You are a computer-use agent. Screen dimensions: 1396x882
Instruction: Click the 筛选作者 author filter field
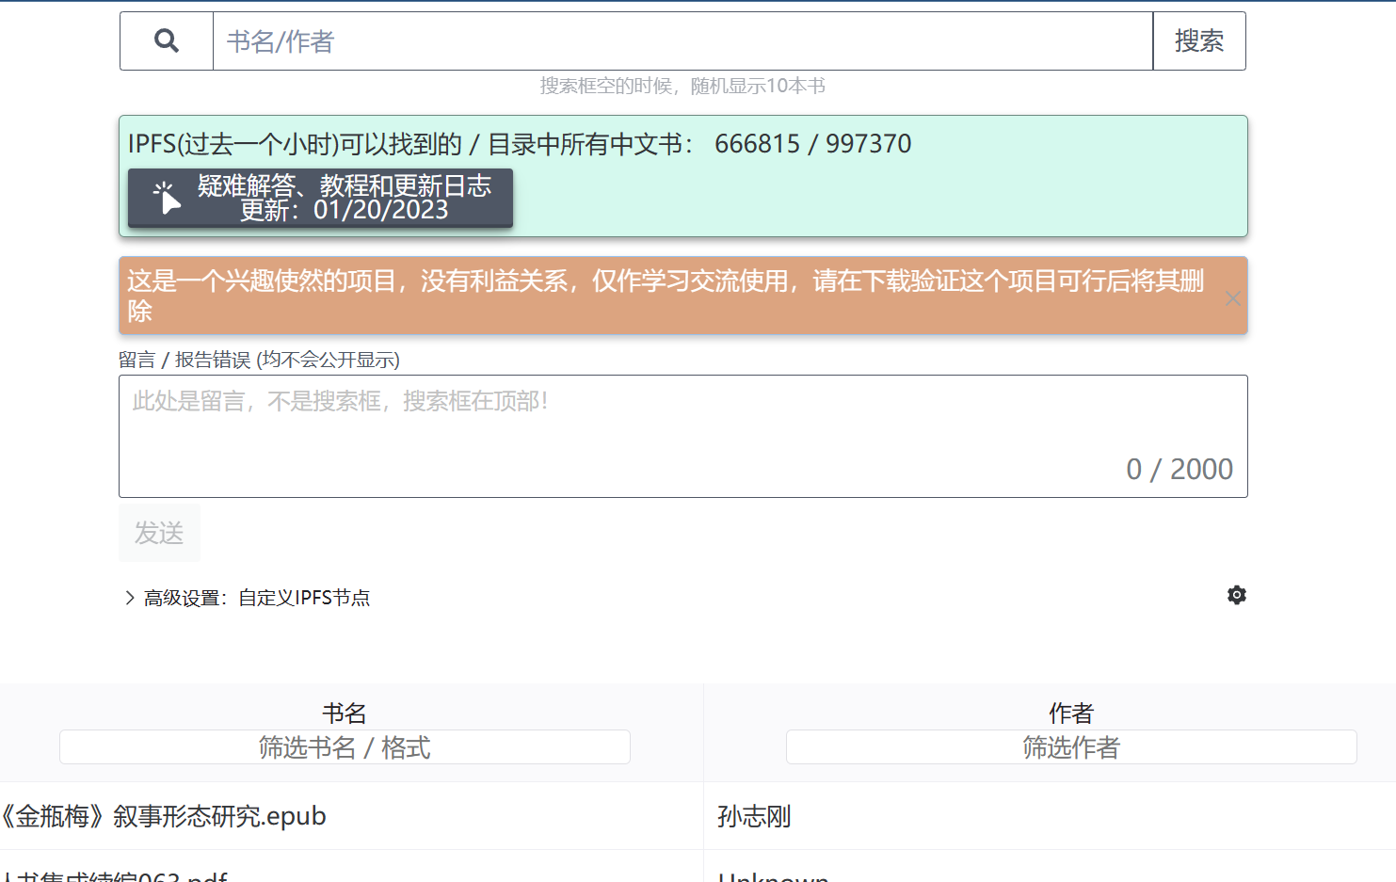pos(1071,746)
